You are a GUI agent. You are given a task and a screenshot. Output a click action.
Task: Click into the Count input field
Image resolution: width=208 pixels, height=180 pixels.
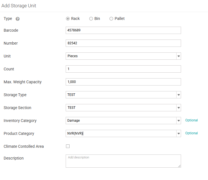coord(123,69)
